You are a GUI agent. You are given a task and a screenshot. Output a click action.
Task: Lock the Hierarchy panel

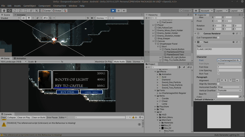click(x=188, y=15)
